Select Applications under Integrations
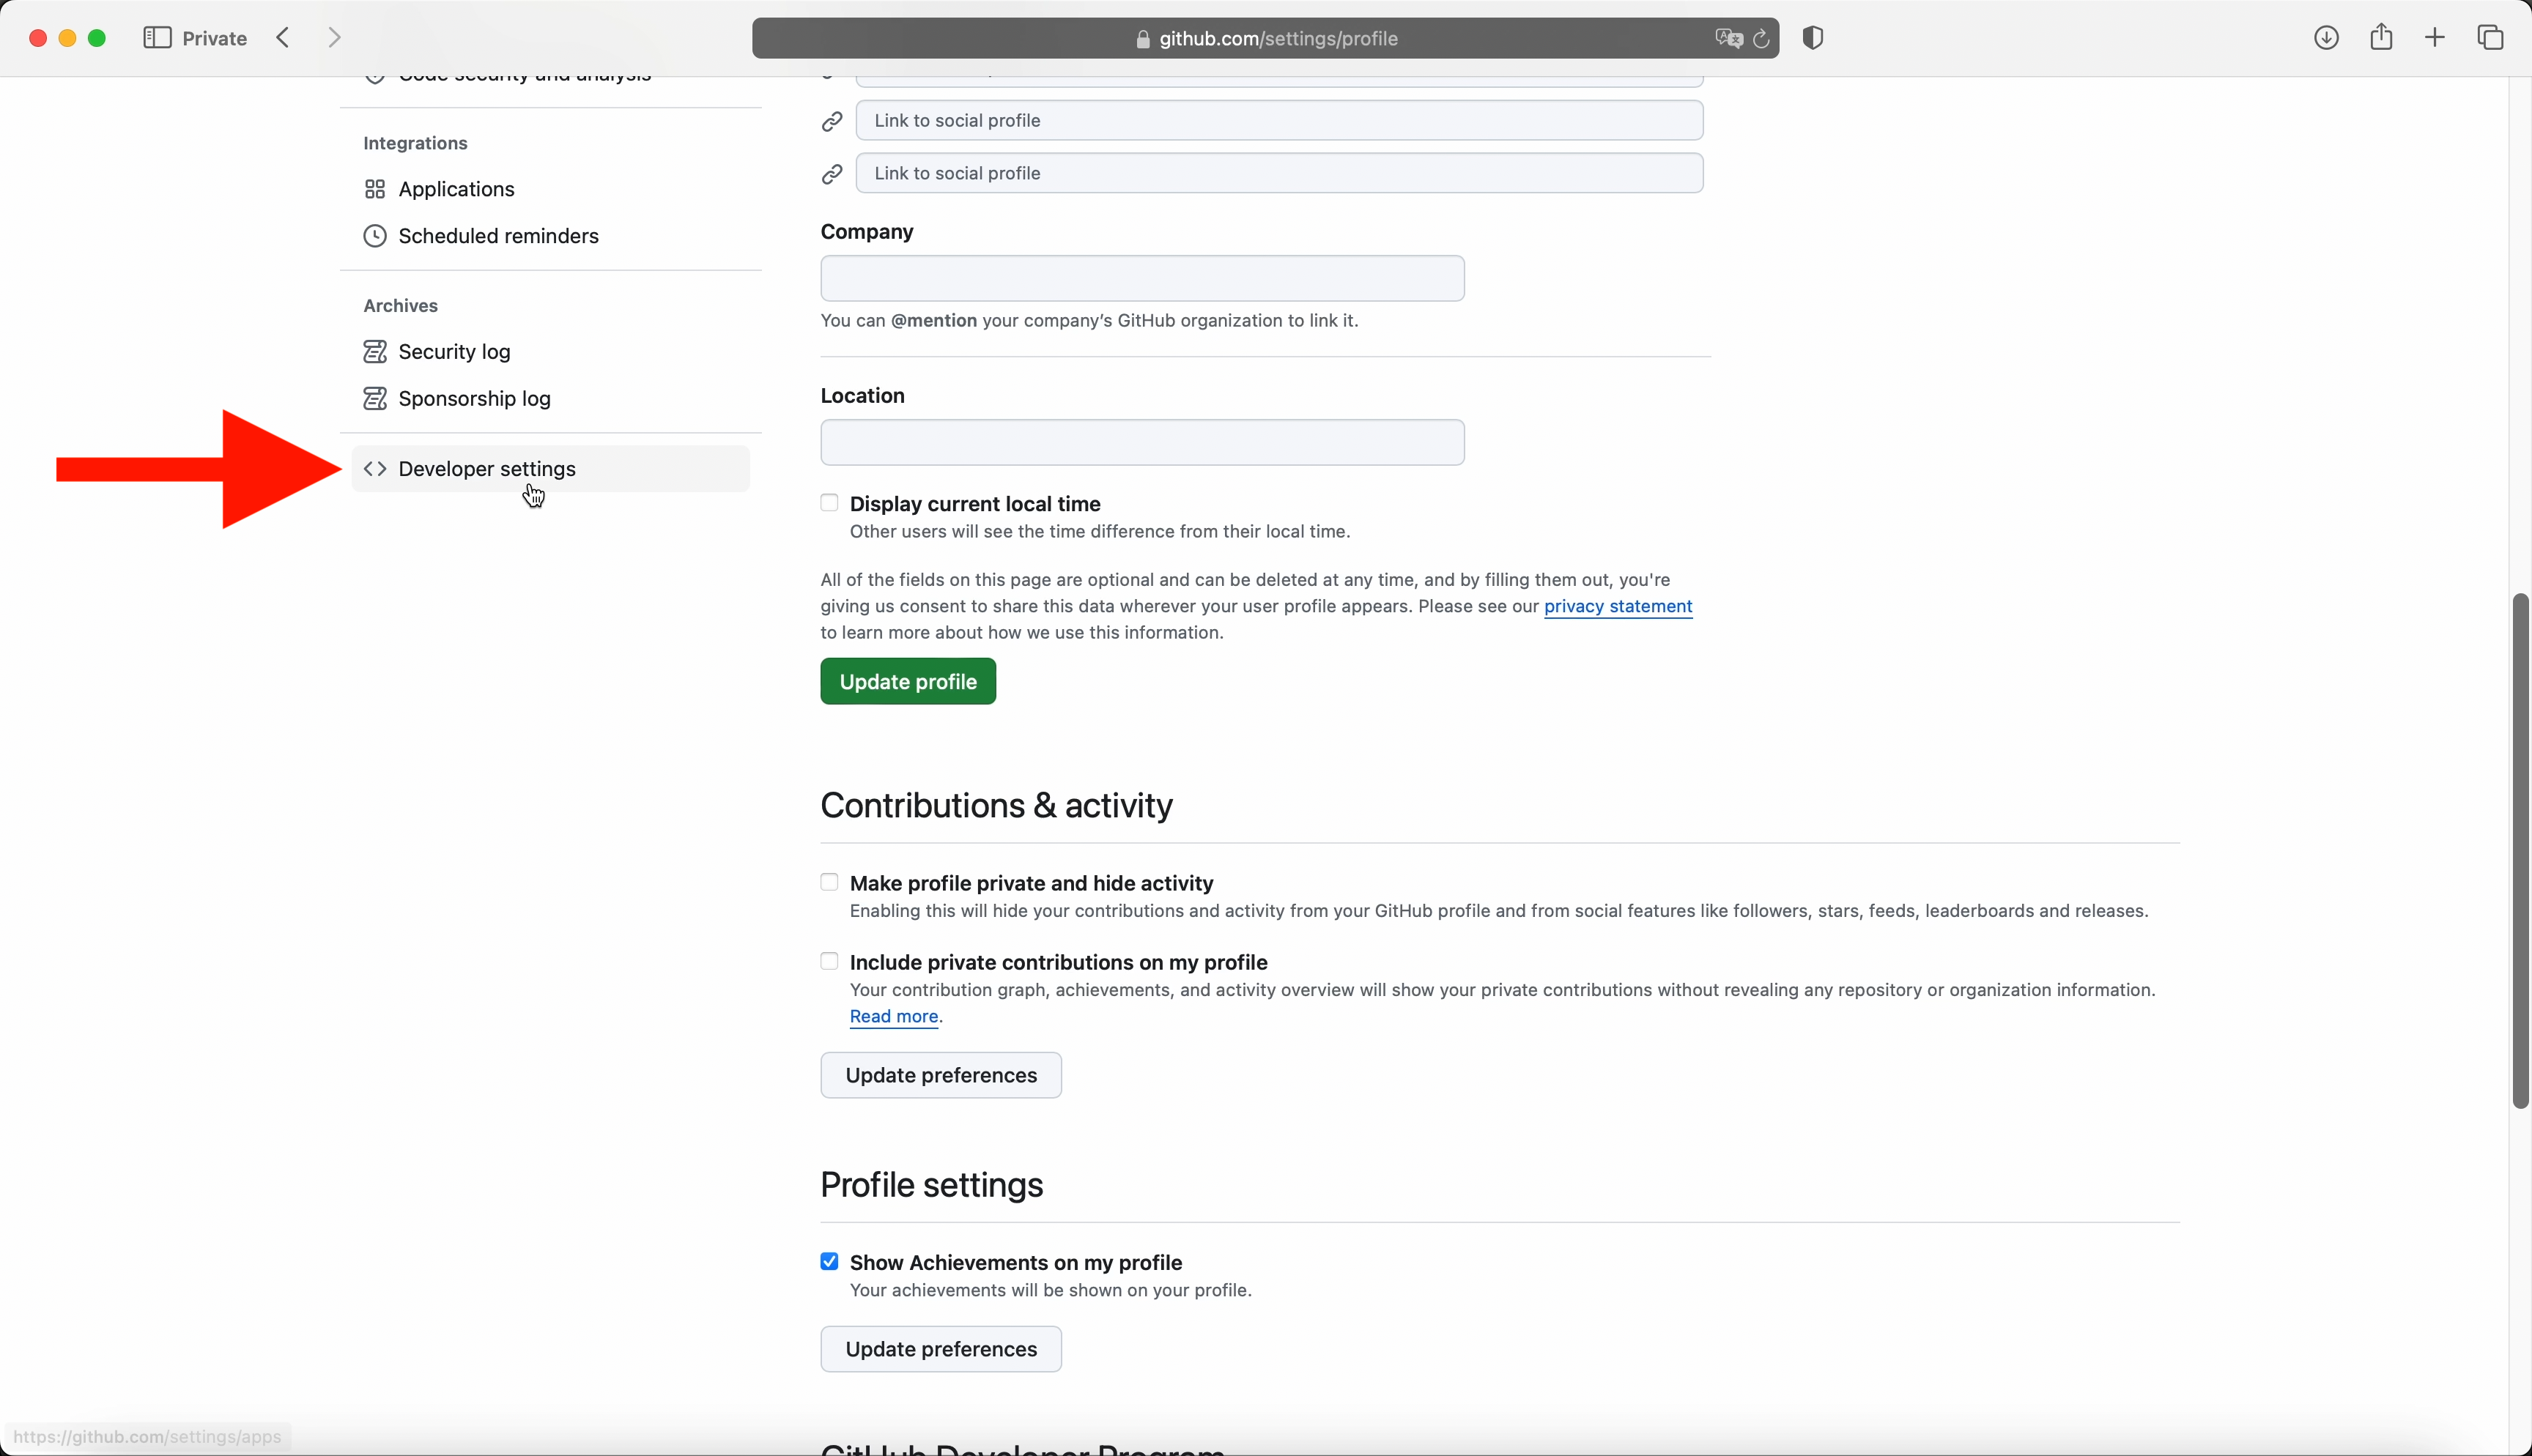 [456, 189]
